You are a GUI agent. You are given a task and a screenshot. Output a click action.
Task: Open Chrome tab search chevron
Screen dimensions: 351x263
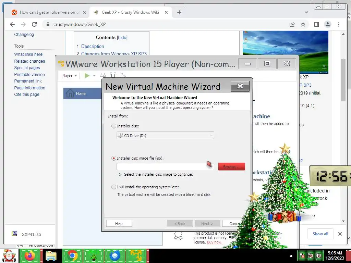pos(306,12)
